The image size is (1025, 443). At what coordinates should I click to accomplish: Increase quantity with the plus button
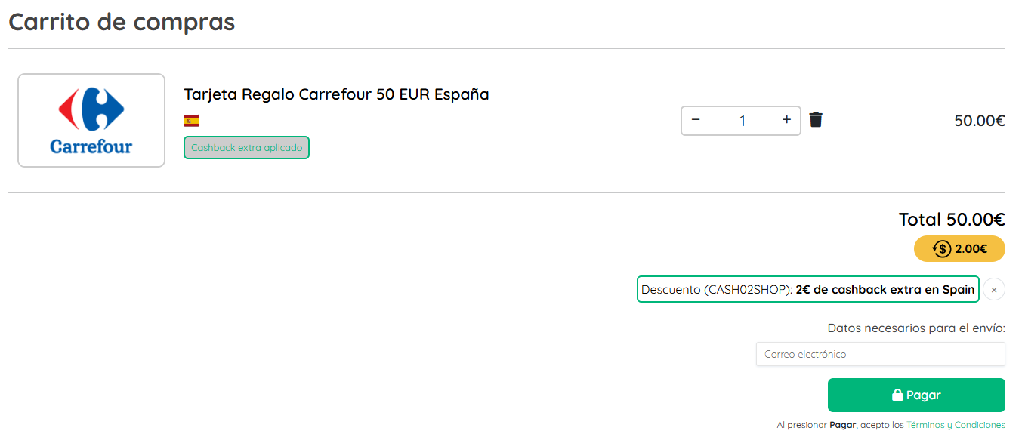tap(786, 120)
